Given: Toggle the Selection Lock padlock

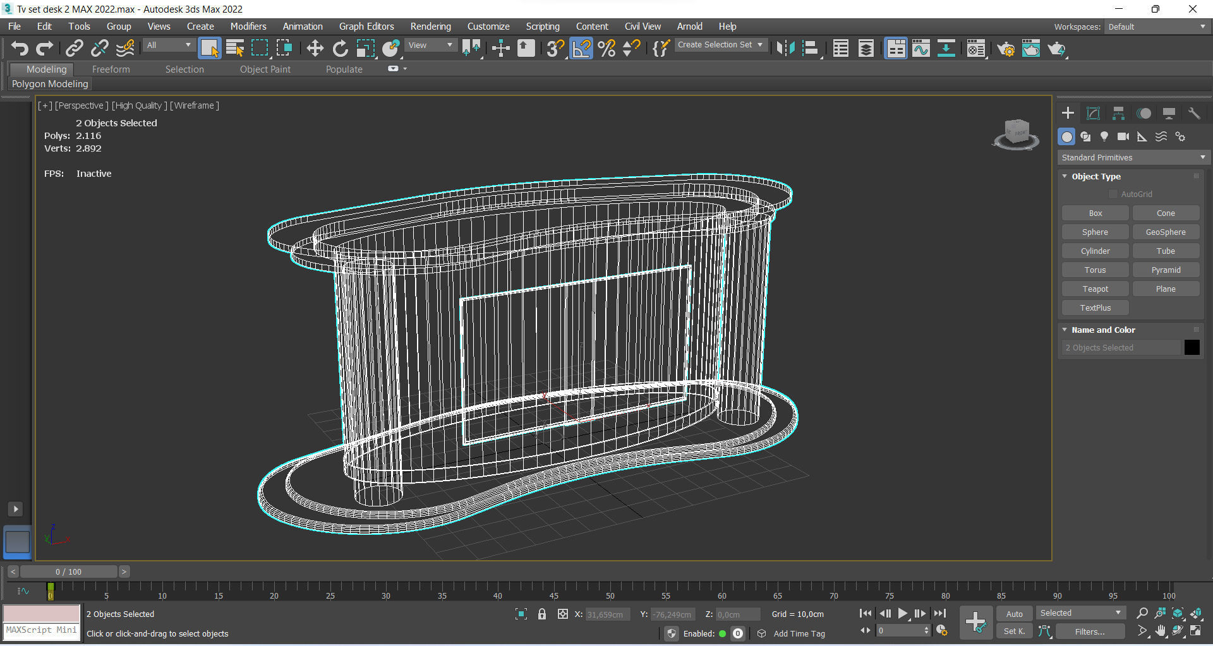Looking at the screenshot, I should (542, 614).
